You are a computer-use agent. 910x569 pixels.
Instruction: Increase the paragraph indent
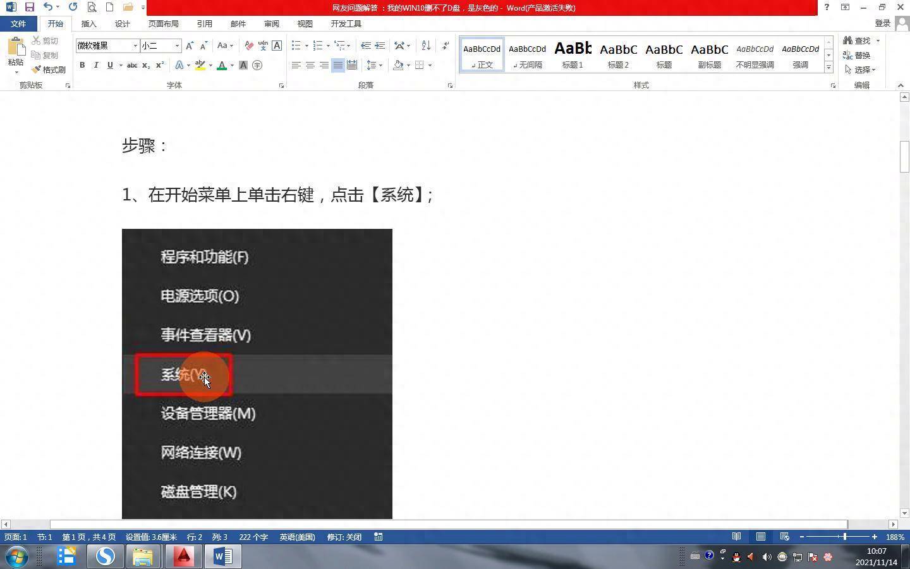coord(380,46)
